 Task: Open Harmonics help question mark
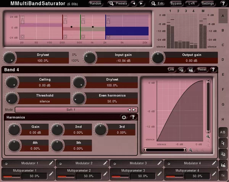click(x=133, y=117)
